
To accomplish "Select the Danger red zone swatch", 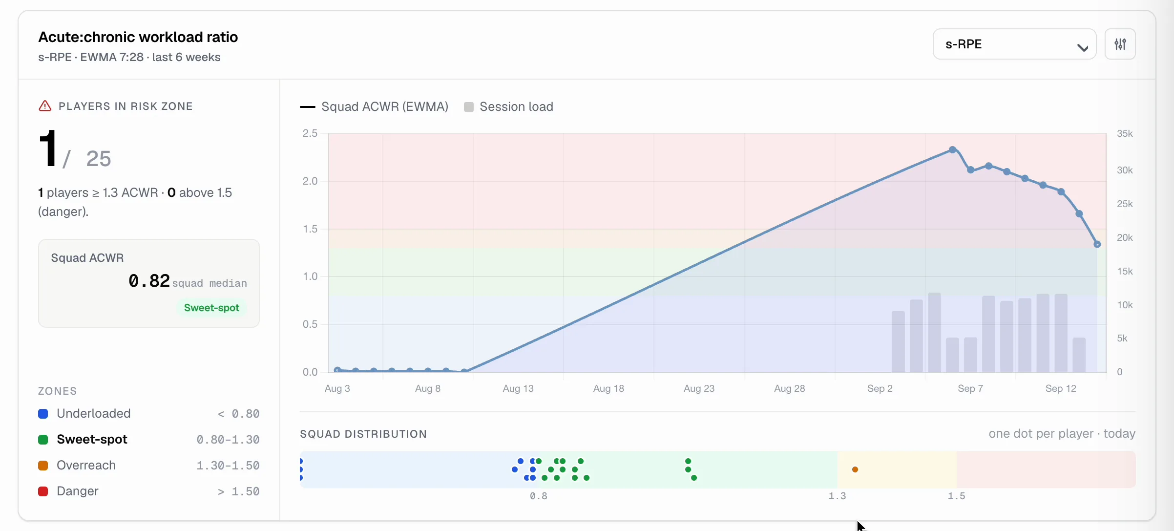I will pyautogui.click(x=43, y=491).
